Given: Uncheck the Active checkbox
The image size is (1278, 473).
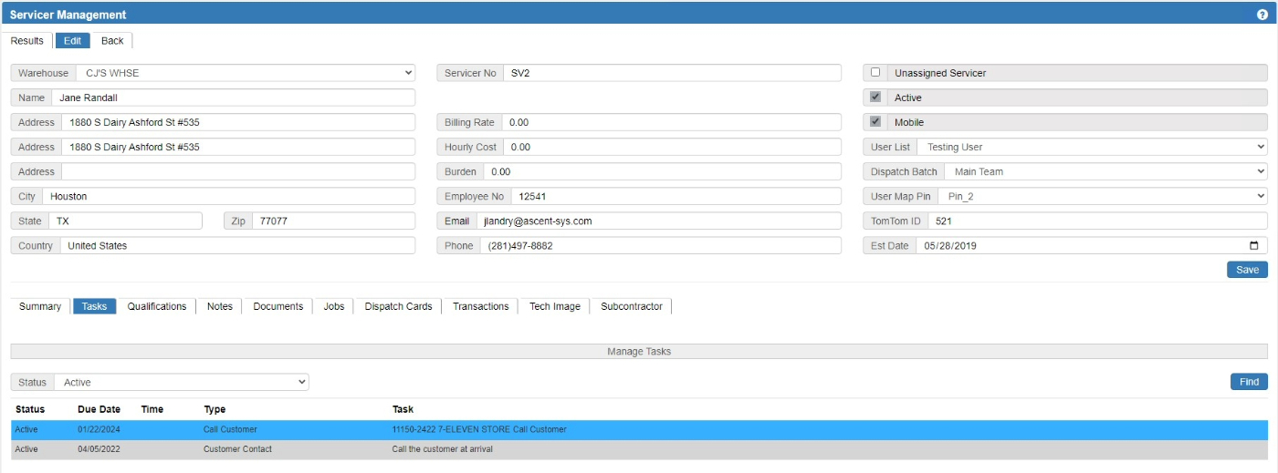Looking at the screenshot, I should point(876,98).
